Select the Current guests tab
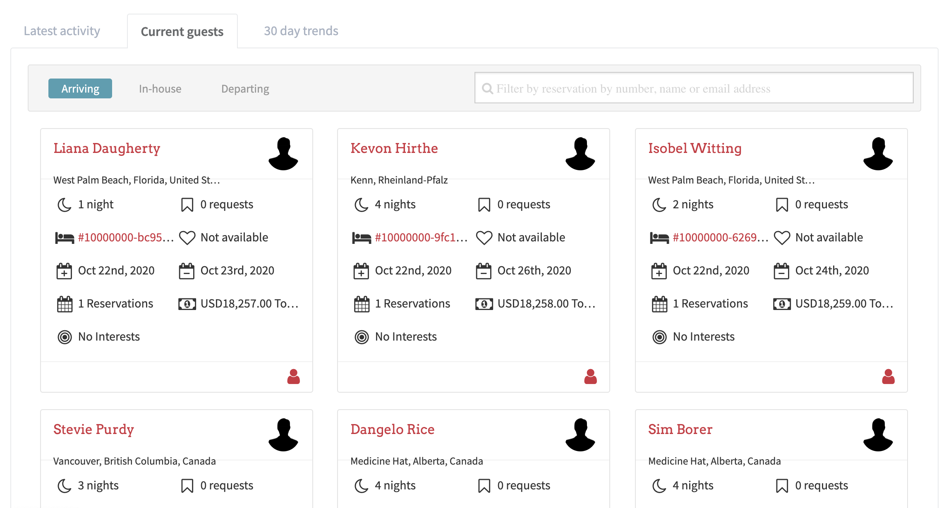The image size is (951, 508). (x=182, y=31)
